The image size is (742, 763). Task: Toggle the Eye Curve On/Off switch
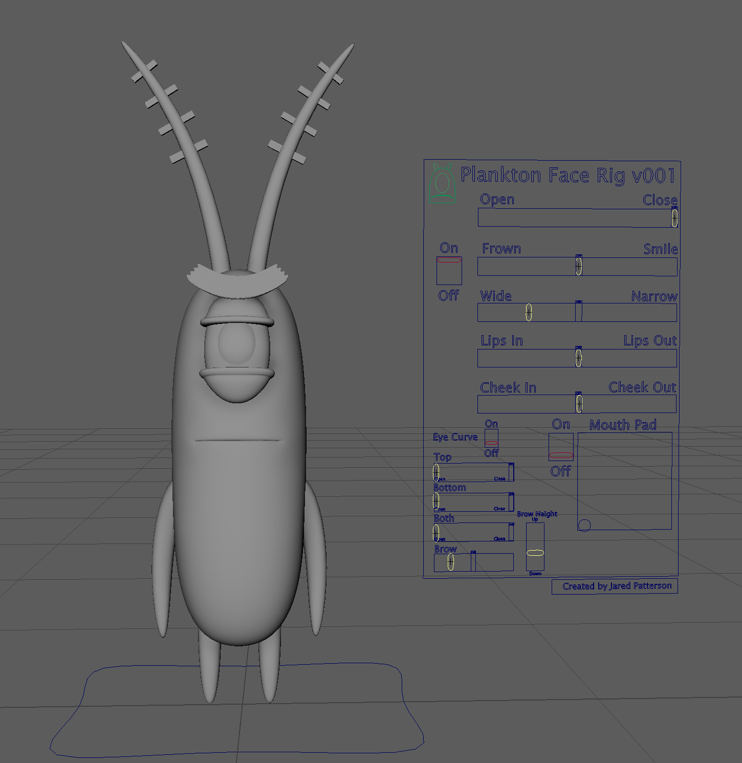click(x=491, y=443)
